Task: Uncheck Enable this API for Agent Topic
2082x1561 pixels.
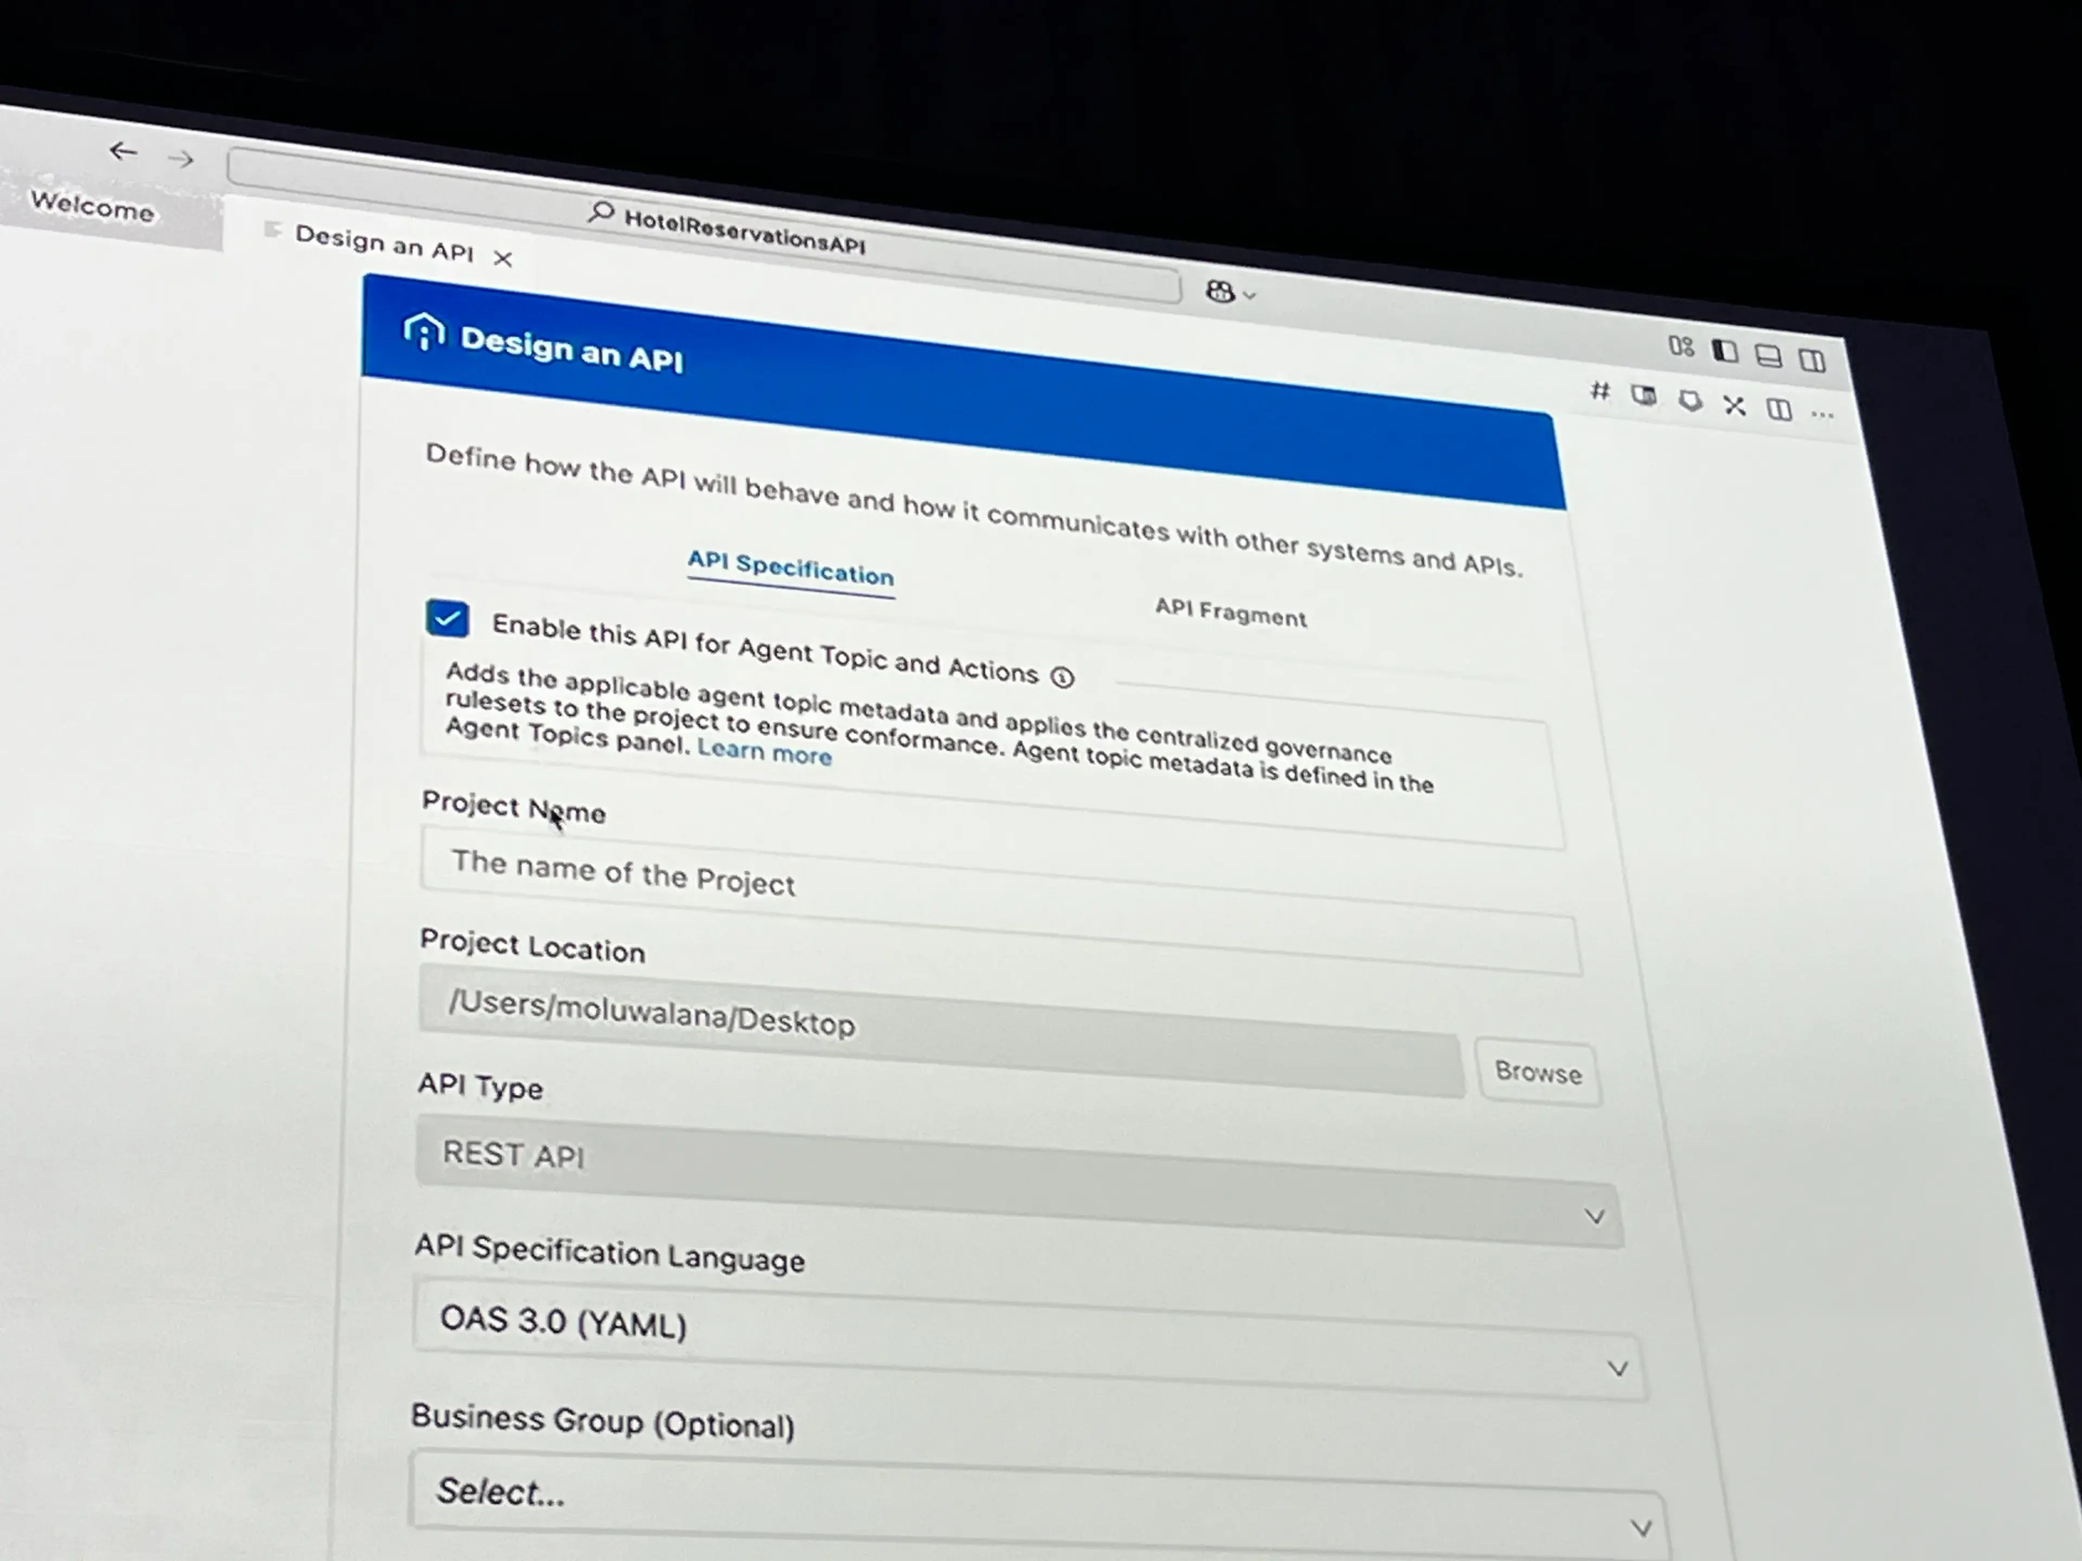Action: [x=447, y=619]
